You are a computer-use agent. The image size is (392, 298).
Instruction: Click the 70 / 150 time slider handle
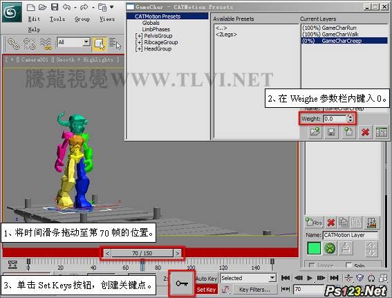coord(142,253)
